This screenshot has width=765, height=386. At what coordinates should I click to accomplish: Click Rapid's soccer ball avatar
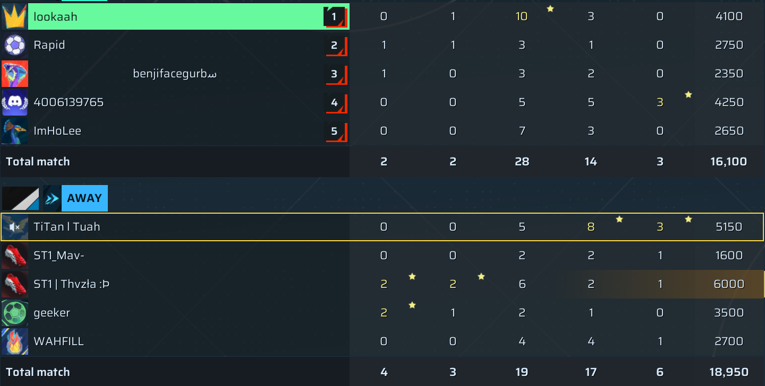click(15, 45)
